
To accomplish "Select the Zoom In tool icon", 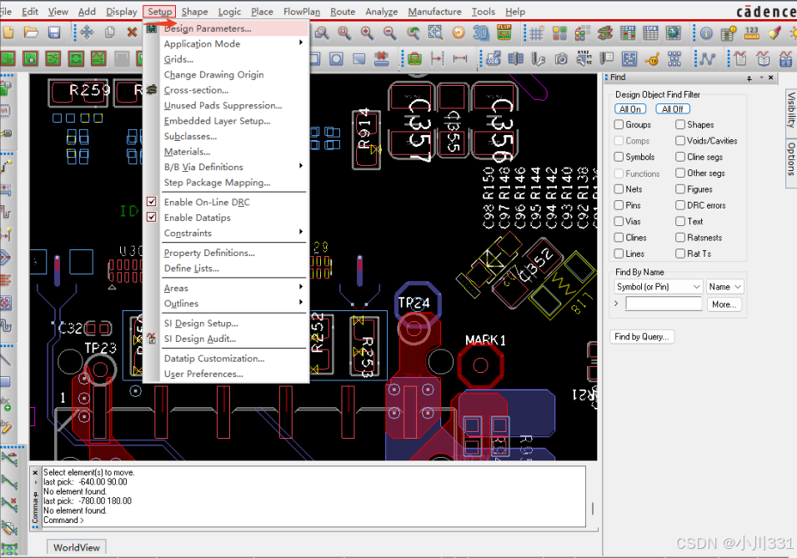I will point(368,33).
